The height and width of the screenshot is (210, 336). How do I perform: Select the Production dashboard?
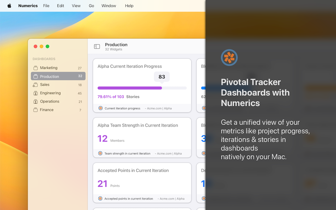pyautogui.click(x=58, y=76)
